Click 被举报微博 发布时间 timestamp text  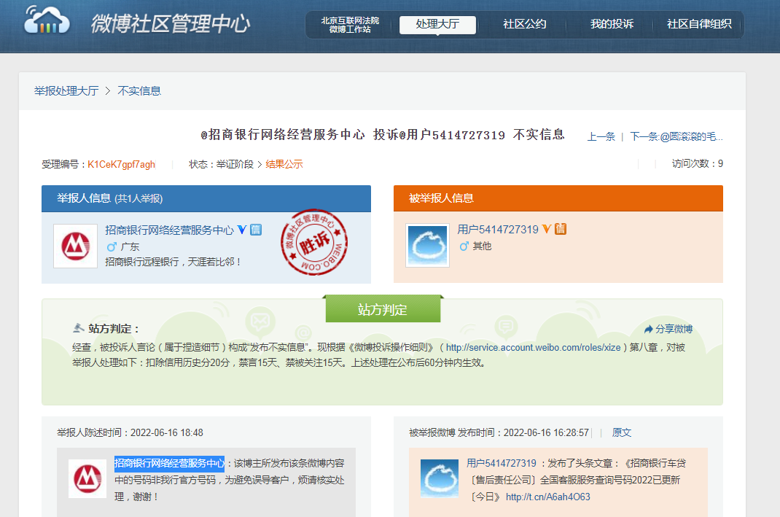499,432
